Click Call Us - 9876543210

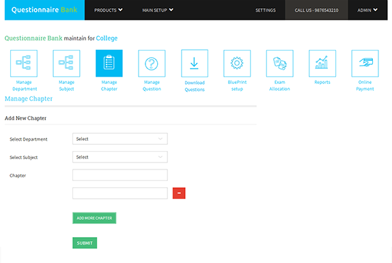[316, 10]
